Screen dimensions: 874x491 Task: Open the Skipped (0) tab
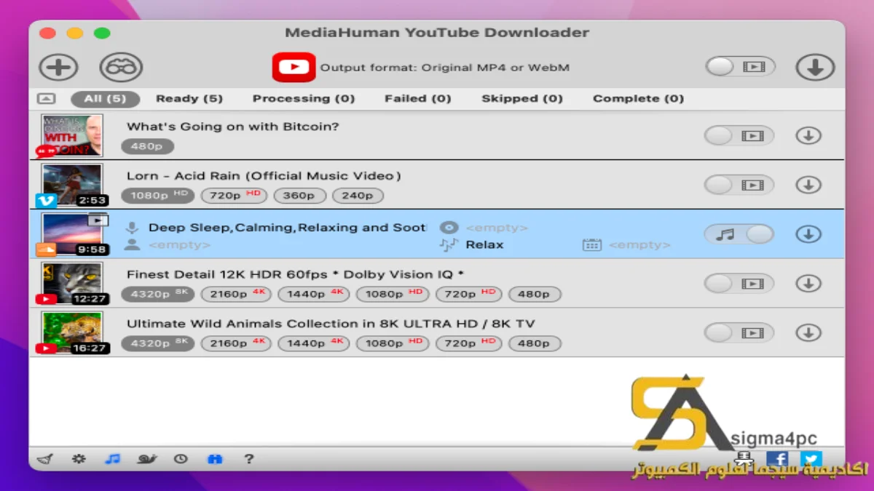(x=522, y=98)
